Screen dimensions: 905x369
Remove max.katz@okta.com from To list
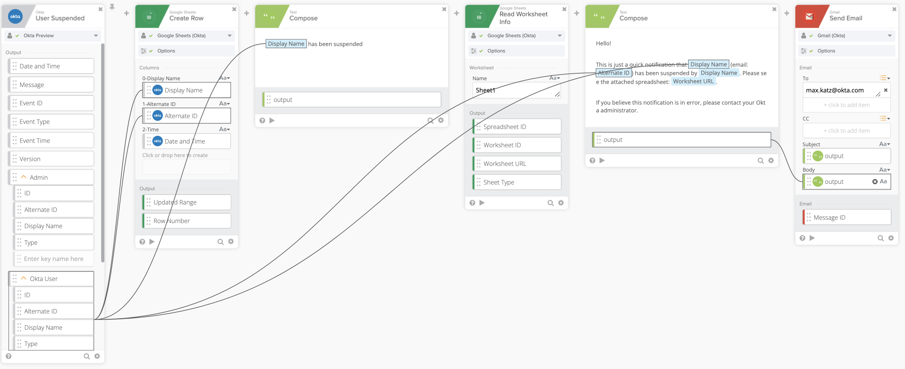click(886, 90)
